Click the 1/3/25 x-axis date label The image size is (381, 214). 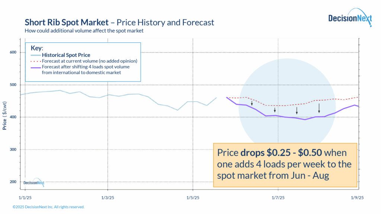(108, 198)
